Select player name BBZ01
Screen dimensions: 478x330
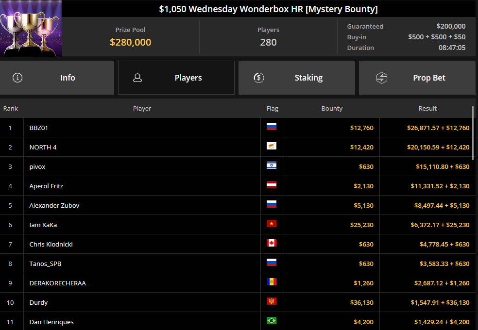pos(39,128)
